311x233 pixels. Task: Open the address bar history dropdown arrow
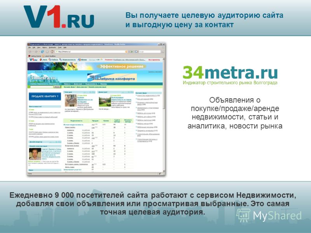(x=129, y=52)
